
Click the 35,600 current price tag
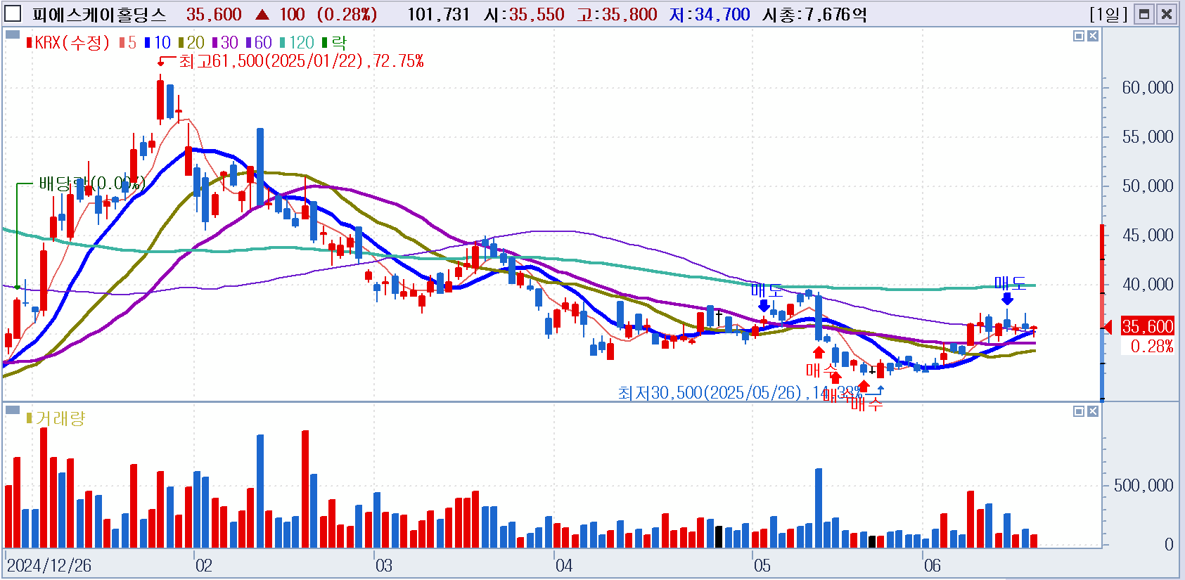coord(1147,326)
